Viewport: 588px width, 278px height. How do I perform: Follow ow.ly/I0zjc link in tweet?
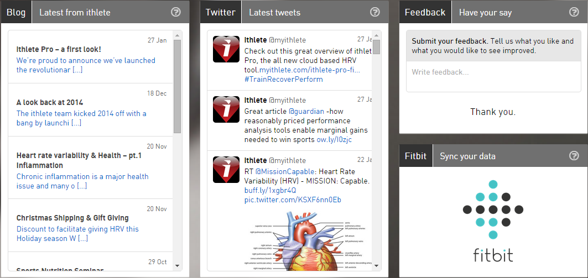click(x=334, y=139)
